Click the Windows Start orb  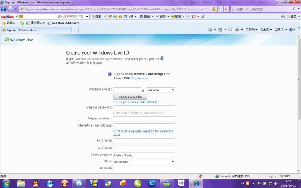click(x=6, y=183)
